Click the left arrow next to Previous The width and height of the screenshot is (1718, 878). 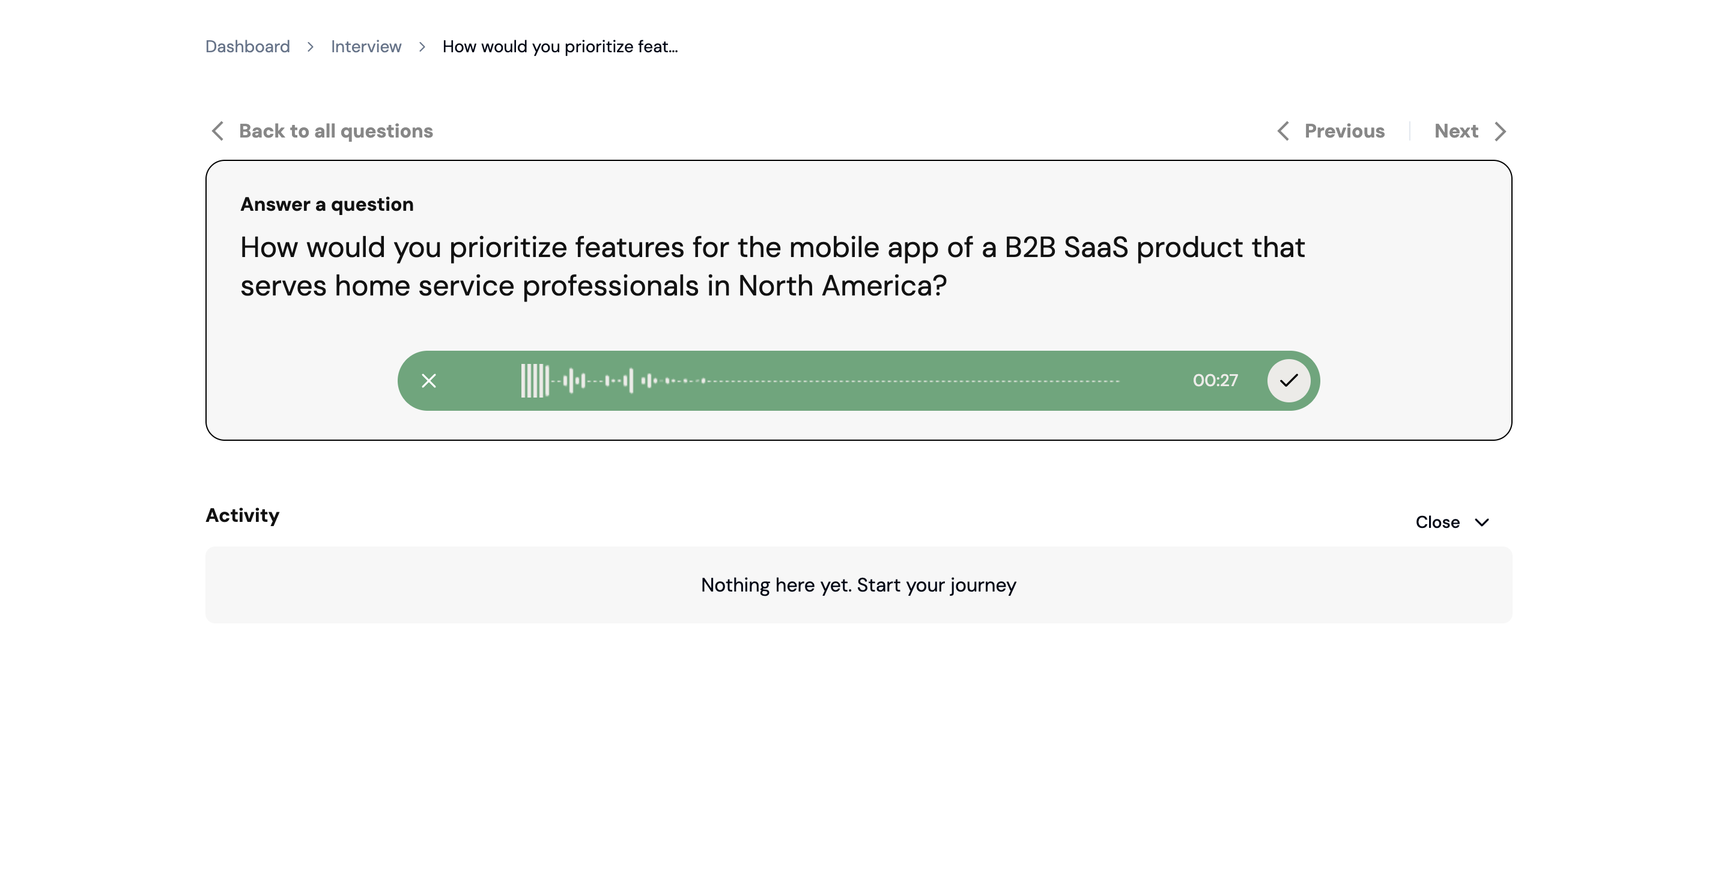pyautogui.click(x=1282, y=131)
